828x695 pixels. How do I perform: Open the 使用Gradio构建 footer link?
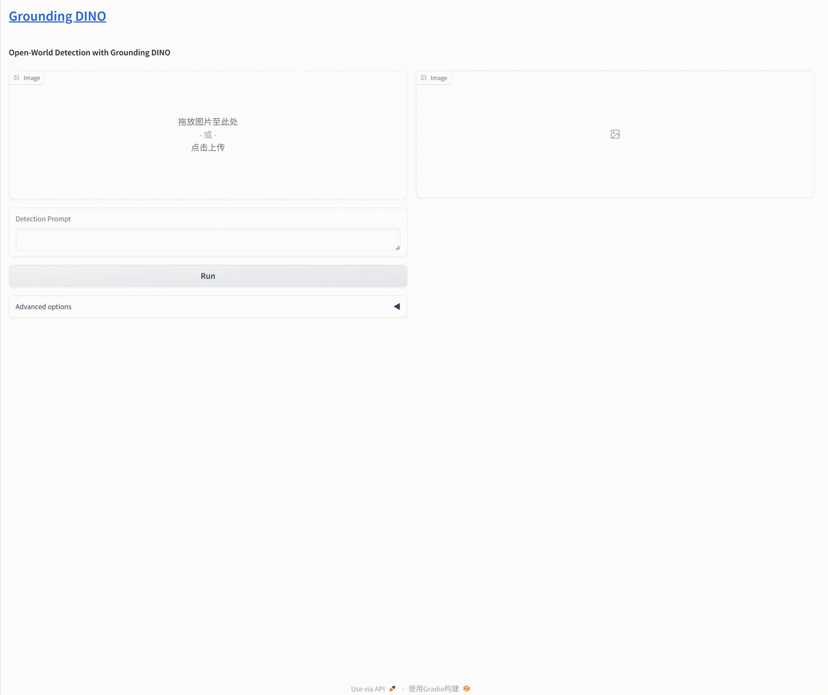(x=433, y=689)
